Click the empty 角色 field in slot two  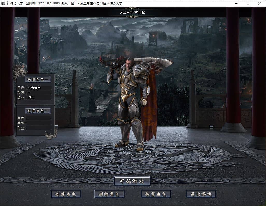[x=39, y=118]
